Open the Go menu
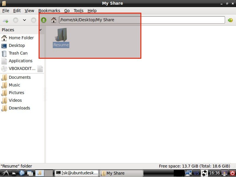Viewport: 236px width, 177px height. pos(67,11)
